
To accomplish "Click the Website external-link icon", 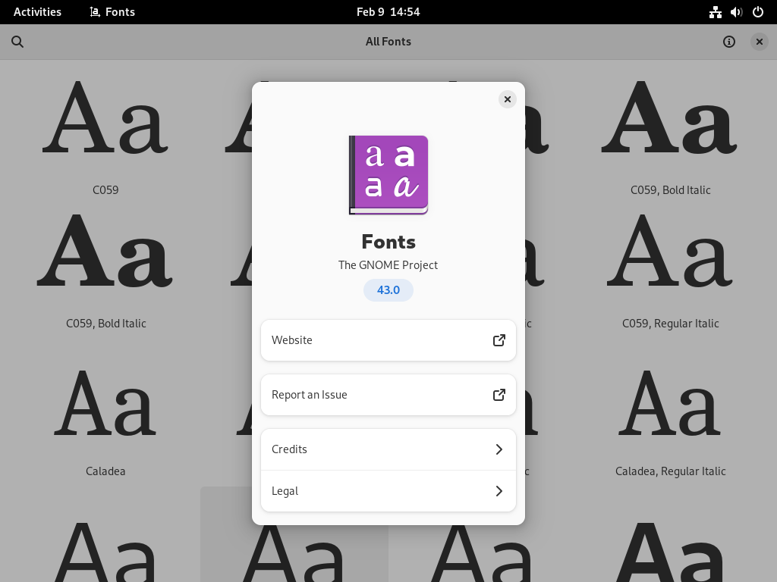I will [499, 340].
